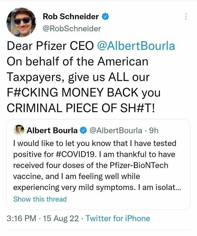Click the 'Dear Pfizer CEO' opening text

(50, 46)
